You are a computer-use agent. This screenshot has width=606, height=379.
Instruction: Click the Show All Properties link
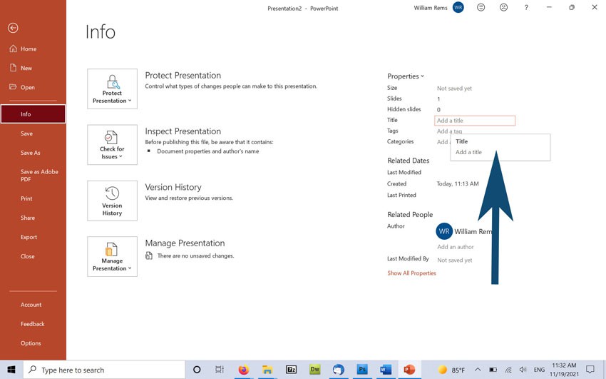point(411,273)
